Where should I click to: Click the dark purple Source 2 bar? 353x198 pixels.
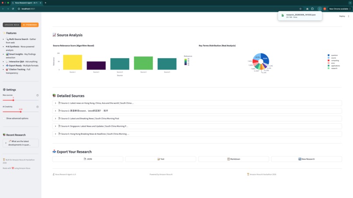coord(96,66)
